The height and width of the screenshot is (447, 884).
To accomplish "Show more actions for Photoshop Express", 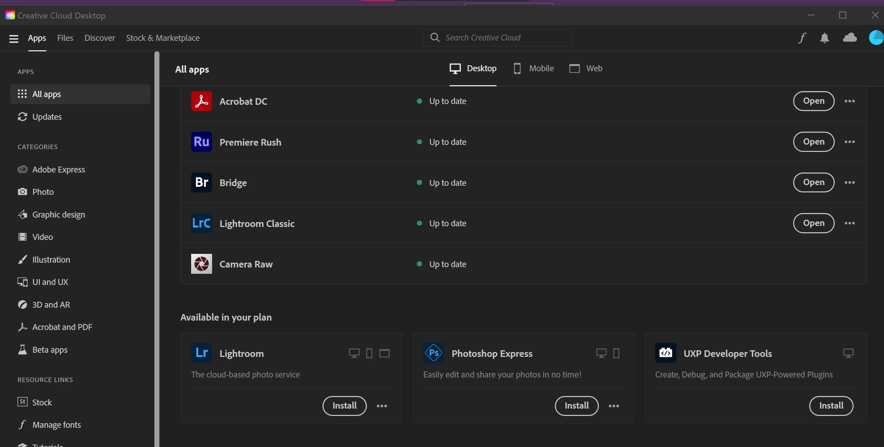I will click(614, 406).
